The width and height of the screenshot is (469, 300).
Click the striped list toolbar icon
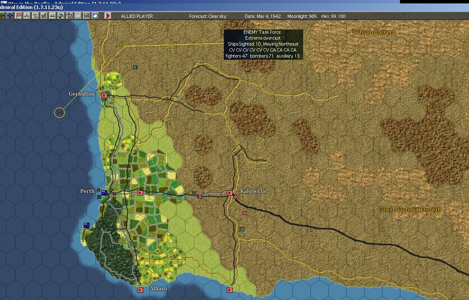click(x=87, y=16)
